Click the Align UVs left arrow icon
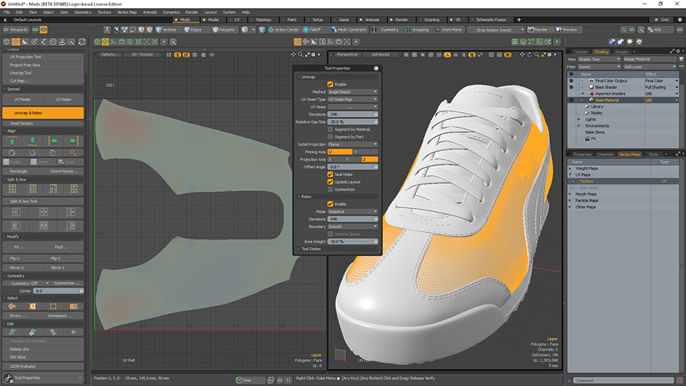The width and height of the screenshot is (686, 386). coord(53,141)
